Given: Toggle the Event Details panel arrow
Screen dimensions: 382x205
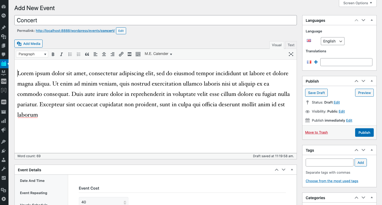Looking at the screenshot, I should [292, 170].
